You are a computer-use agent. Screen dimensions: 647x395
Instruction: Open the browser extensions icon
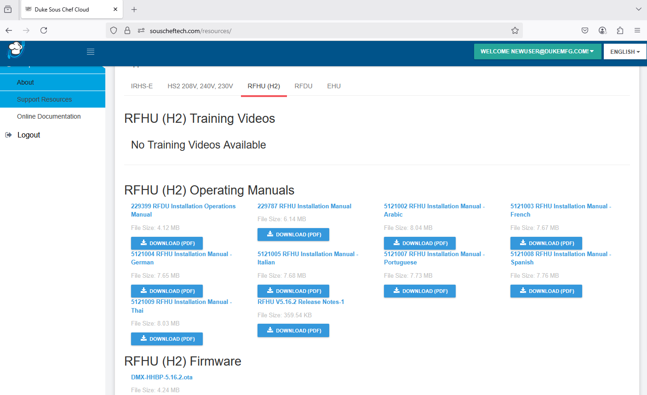(620, 30)
